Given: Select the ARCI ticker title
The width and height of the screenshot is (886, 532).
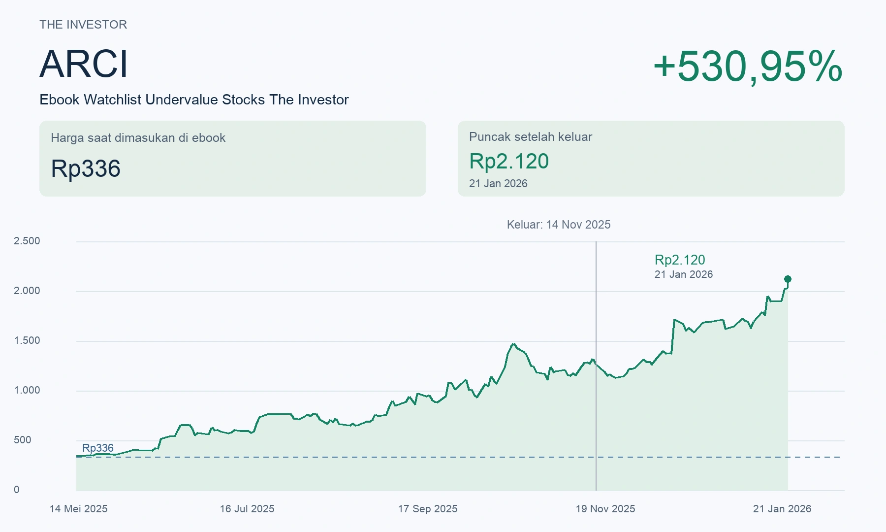Looking at the screenshot, I should (x=84, y=64).
